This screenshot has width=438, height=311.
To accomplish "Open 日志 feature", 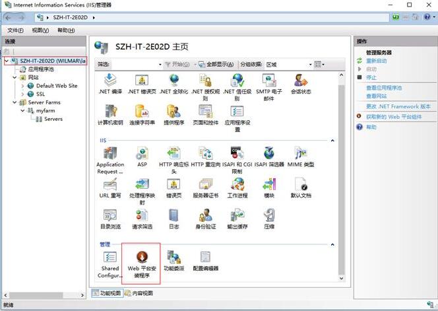I will [x=173, y=219].
